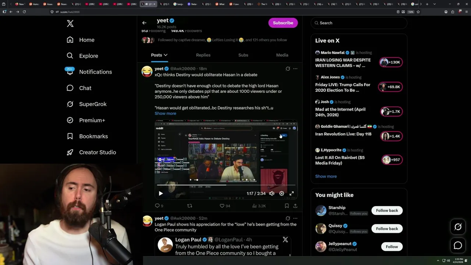471x265 pixels.
Task: Enter fullscreen on the video
Action: 291,193
